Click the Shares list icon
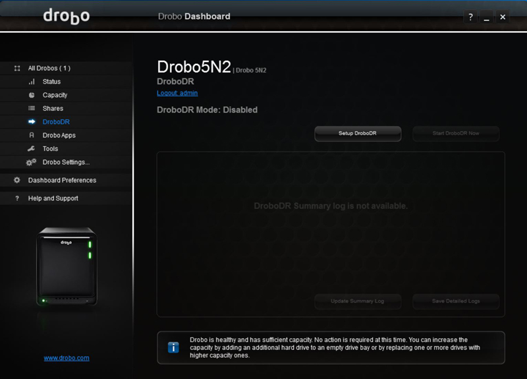The width and height of the screenshot is (527, 379). pos(32,108)
